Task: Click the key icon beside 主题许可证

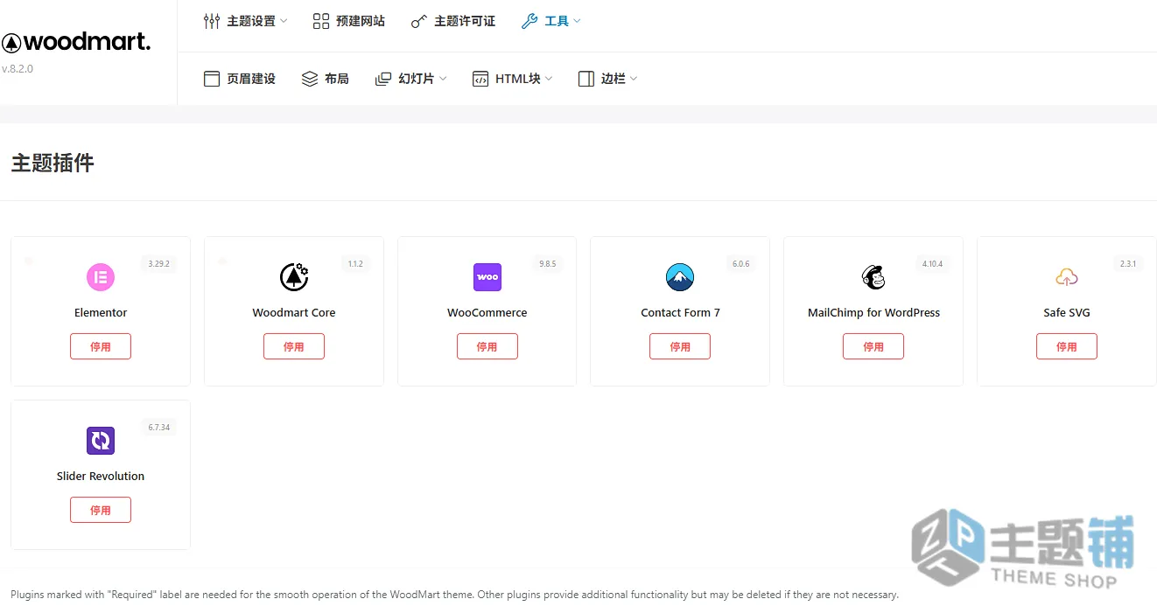Action: (419, 21)
